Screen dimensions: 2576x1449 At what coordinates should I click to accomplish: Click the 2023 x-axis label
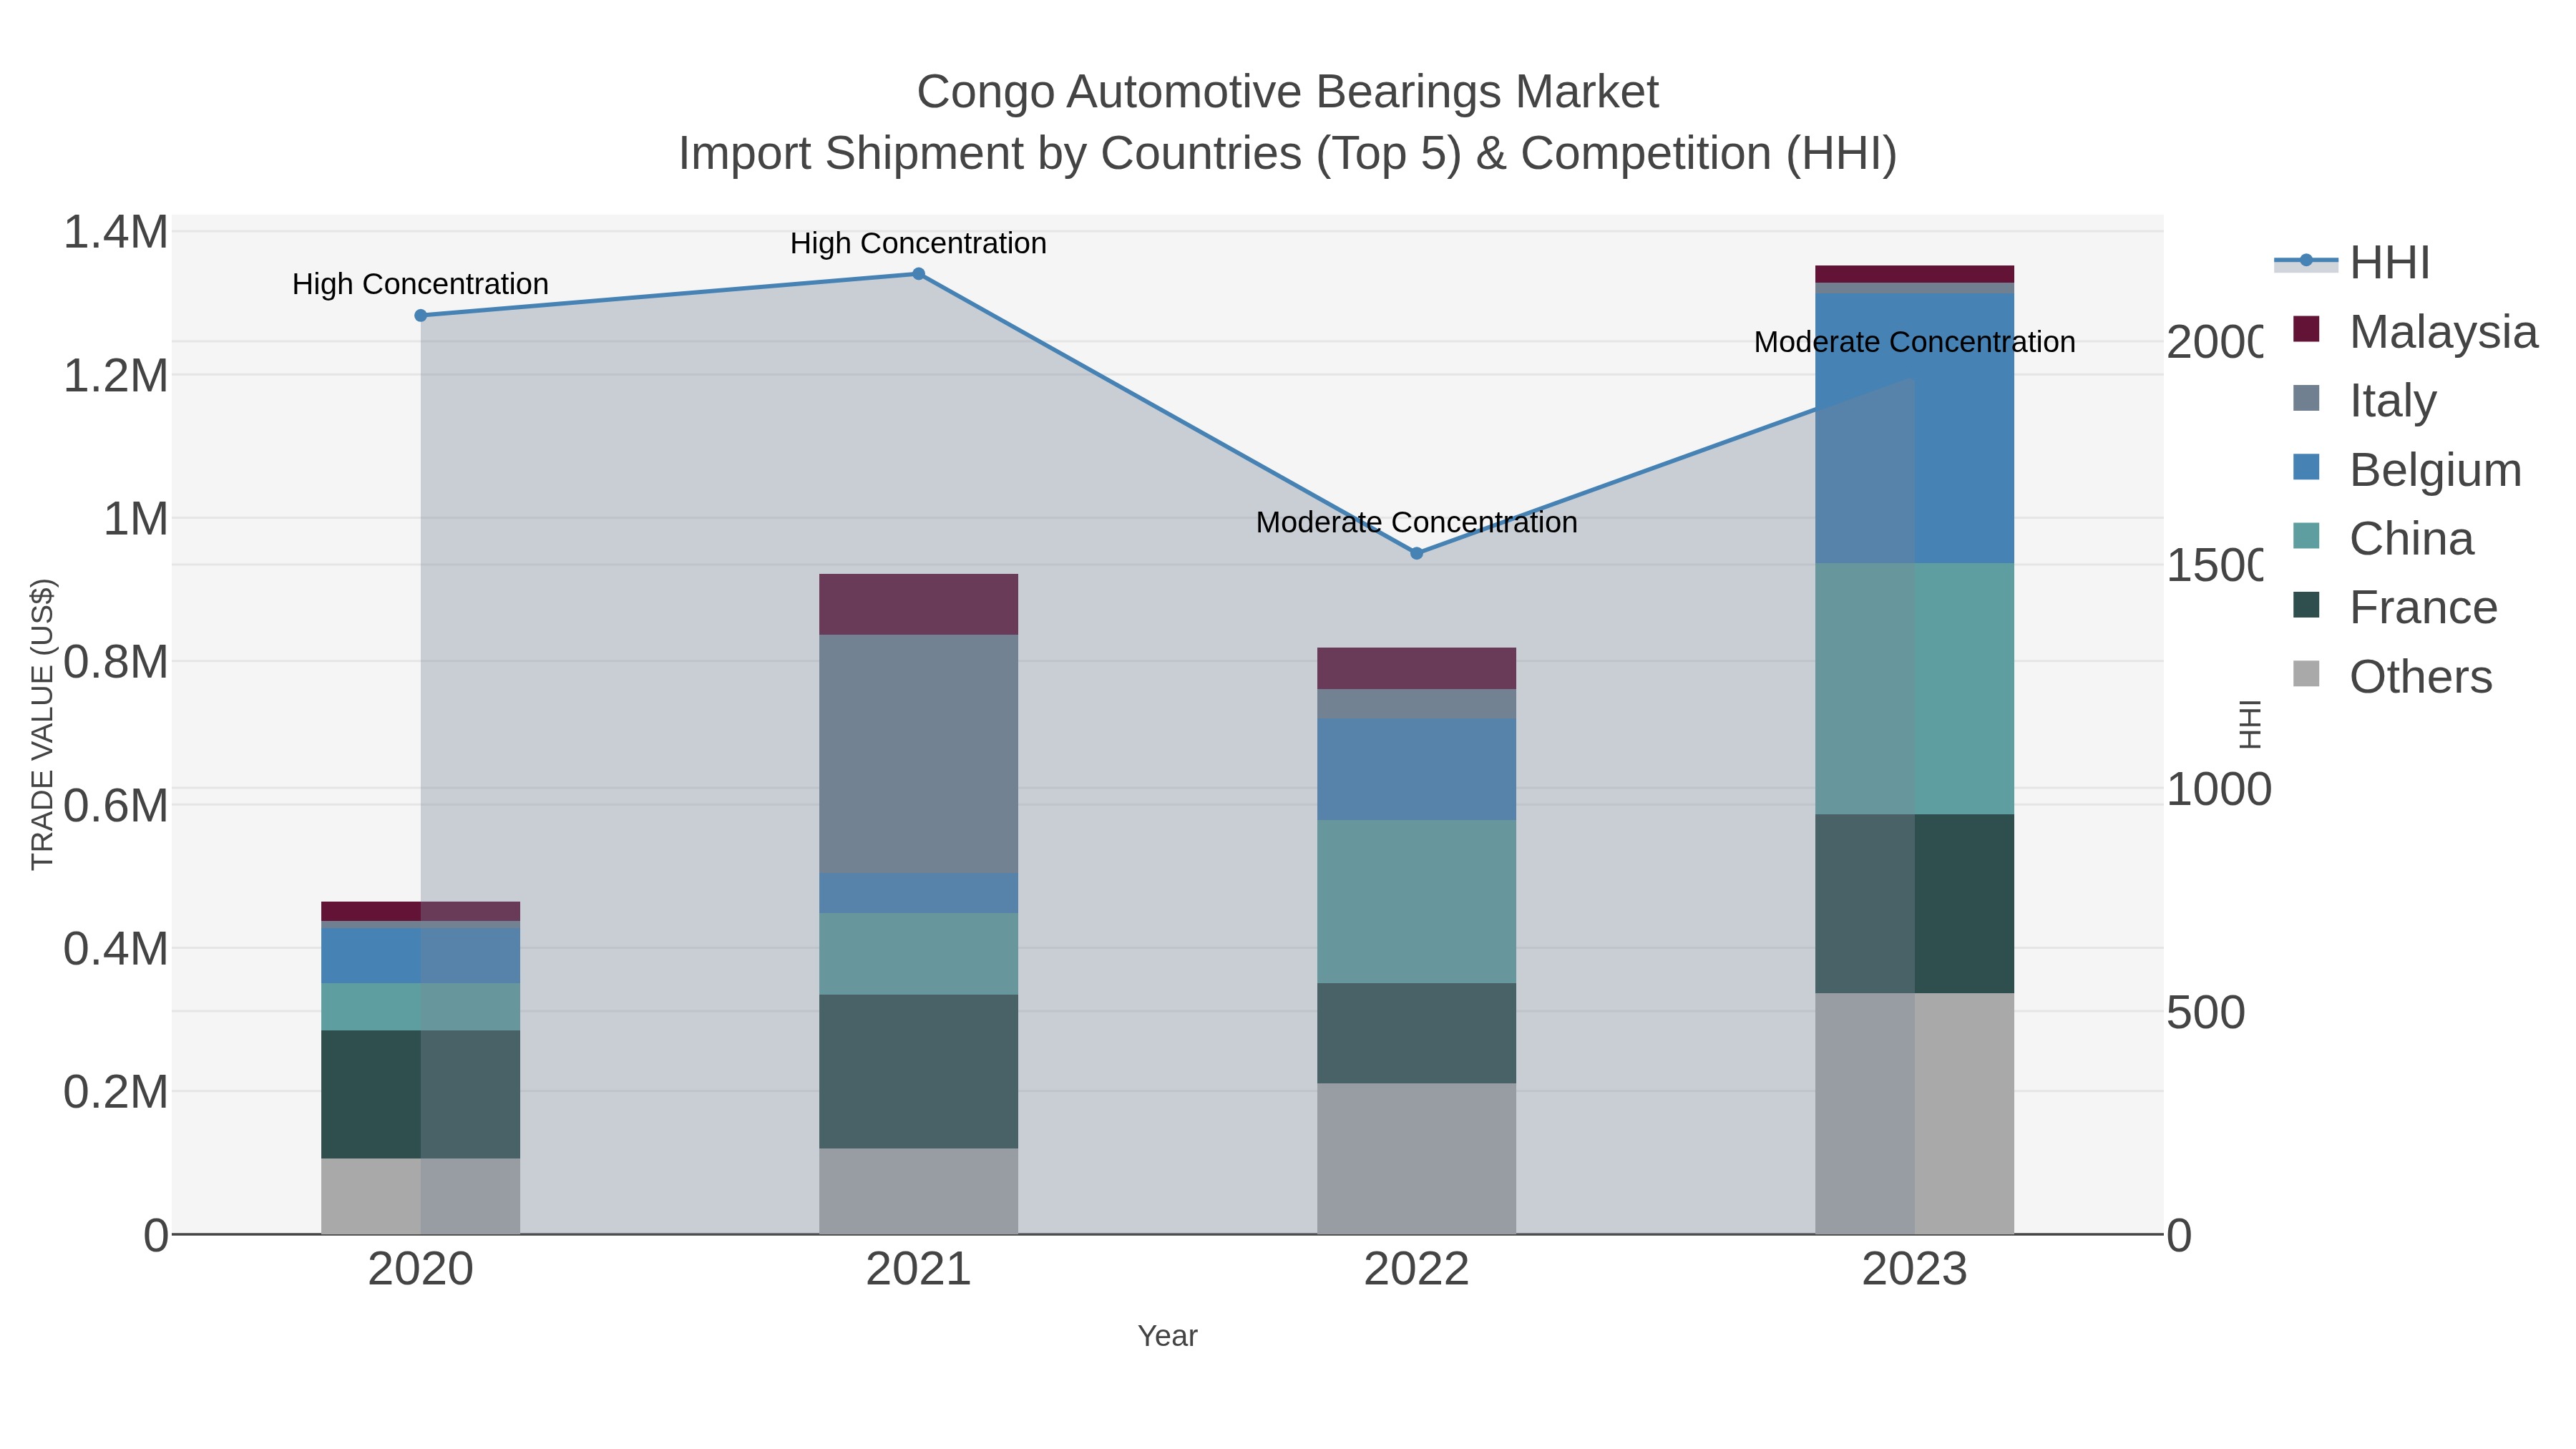[1915, 1270]
